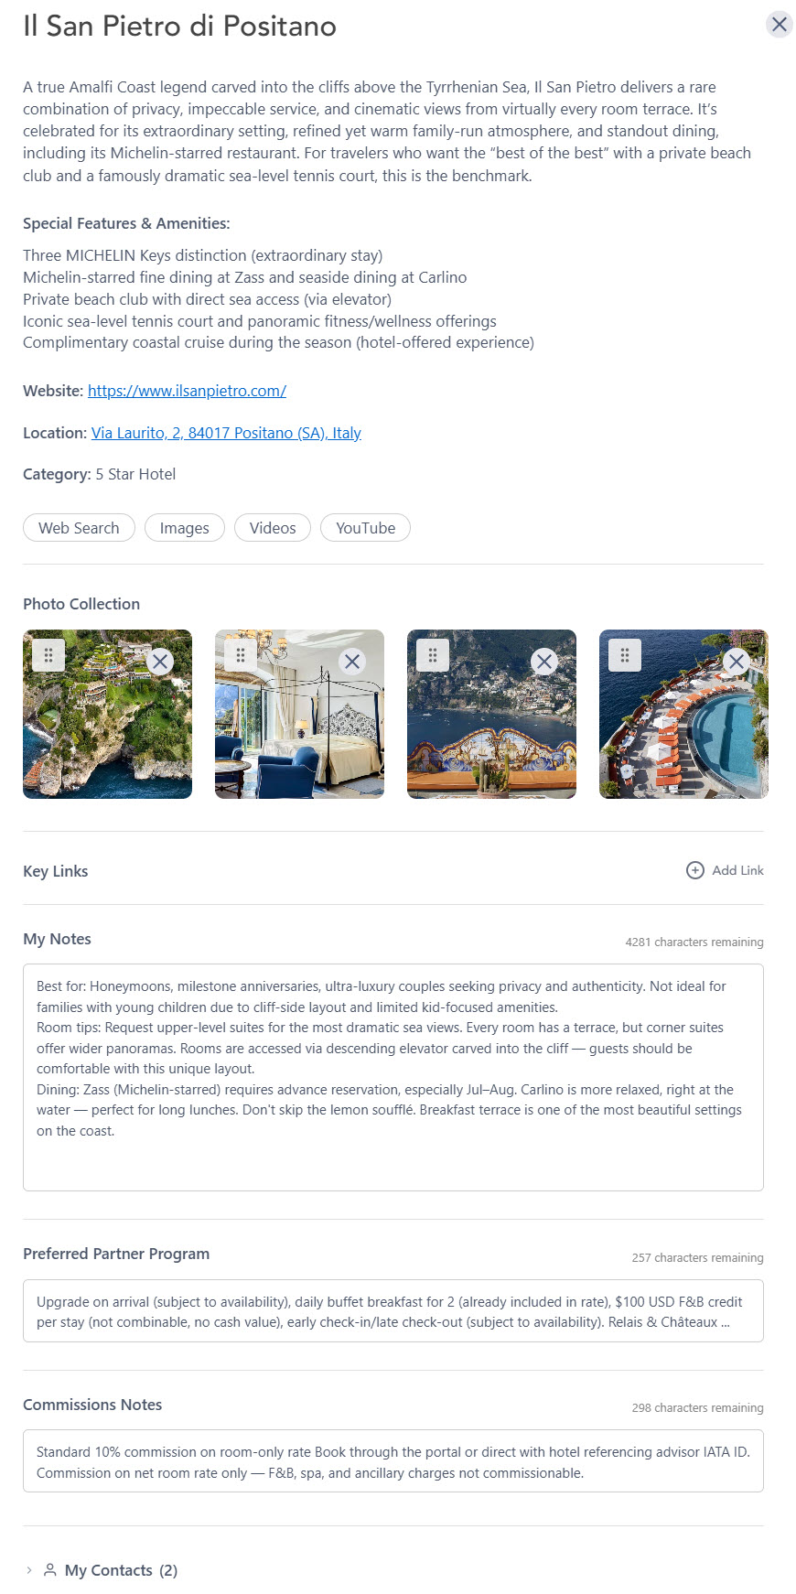This screenshot has height=1594, width=796.
Task: Close the Il San Pietro di Positano panel
Action: 779,24
